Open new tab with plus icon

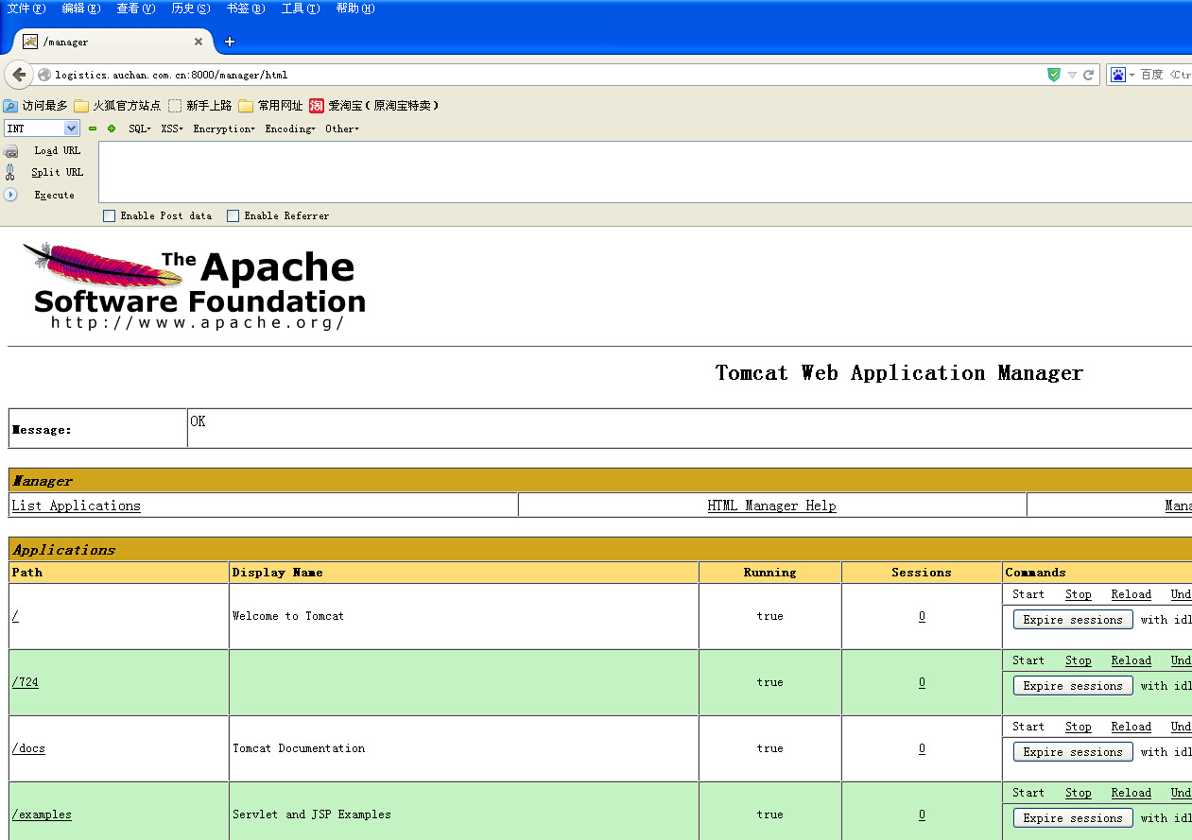pyautogui.click(x=230, y=42)
